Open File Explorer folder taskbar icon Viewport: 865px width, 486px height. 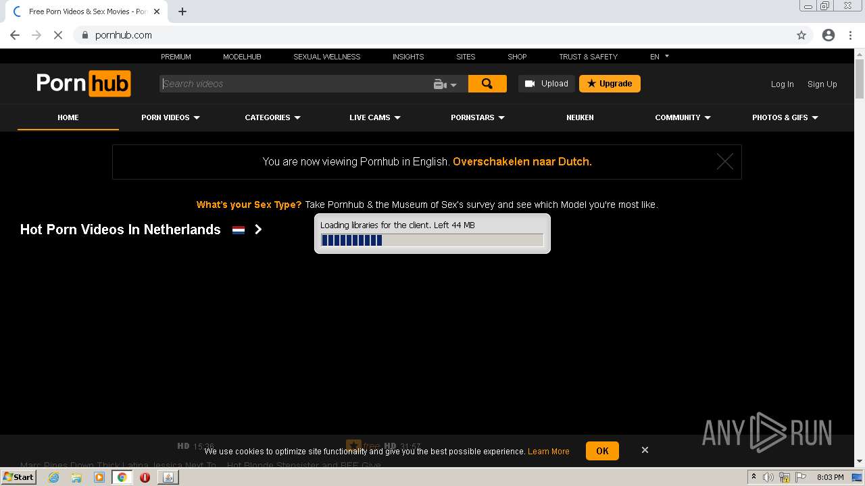point(76,477)
